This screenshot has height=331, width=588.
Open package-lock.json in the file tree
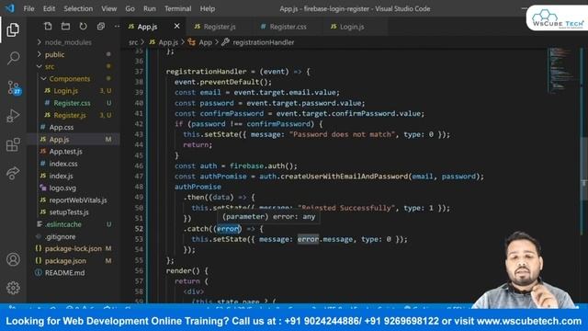[x=73, y=248]
